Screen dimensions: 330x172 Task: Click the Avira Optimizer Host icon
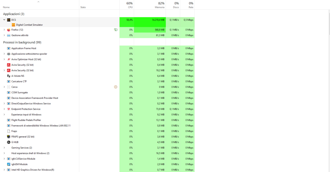9,59
